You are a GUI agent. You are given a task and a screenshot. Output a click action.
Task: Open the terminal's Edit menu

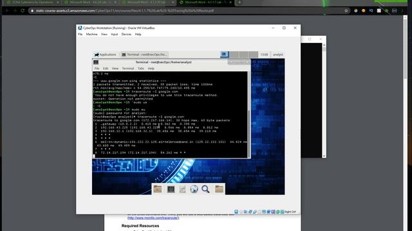click(106, 69)
